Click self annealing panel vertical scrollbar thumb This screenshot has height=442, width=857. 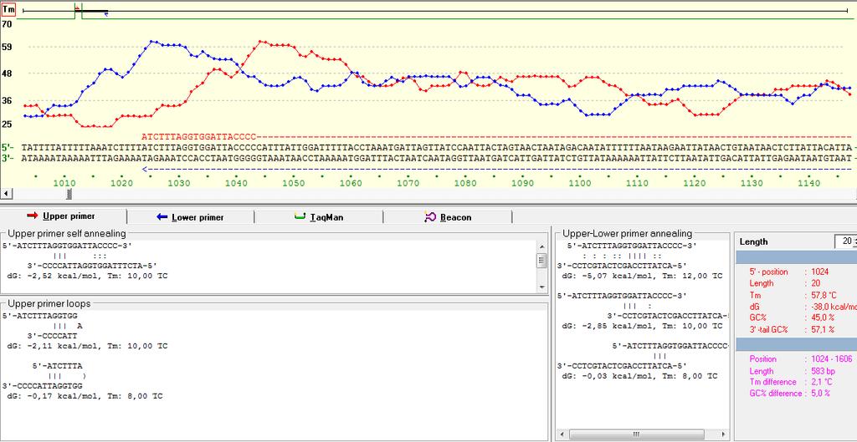(x=541, y=261)
